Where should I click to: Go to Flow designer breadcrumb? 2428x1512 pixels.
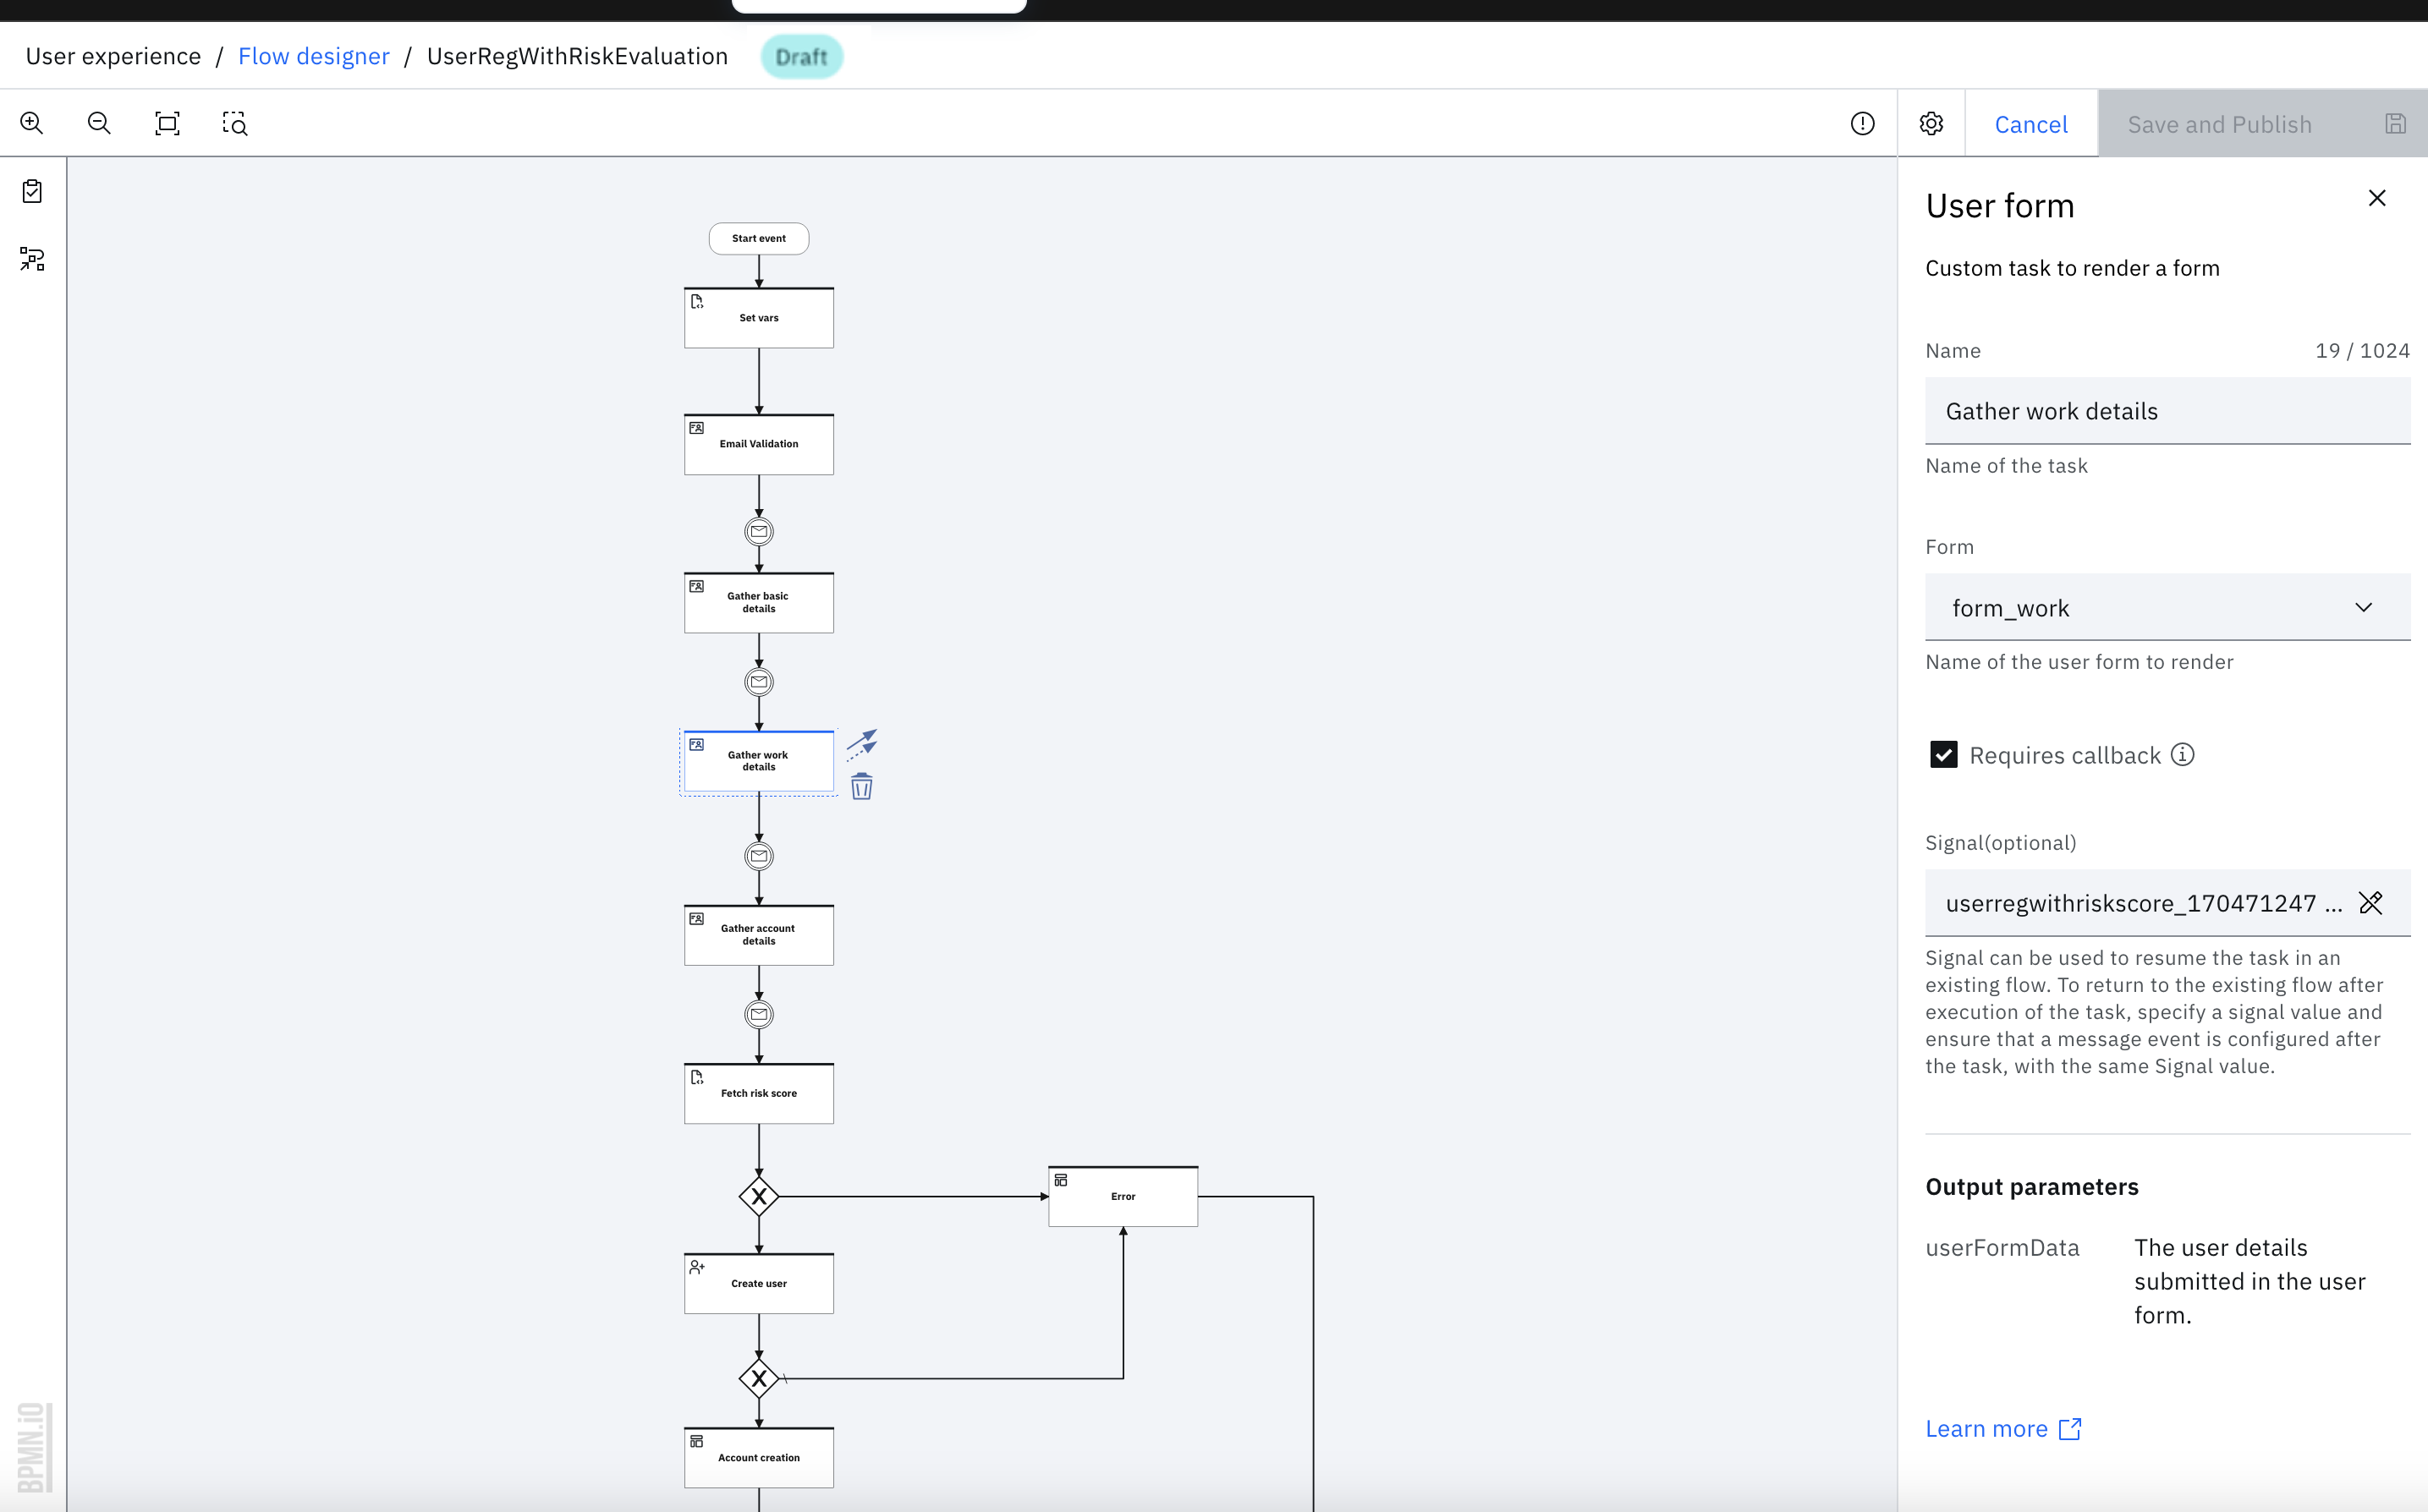click(x=313, y=56)
